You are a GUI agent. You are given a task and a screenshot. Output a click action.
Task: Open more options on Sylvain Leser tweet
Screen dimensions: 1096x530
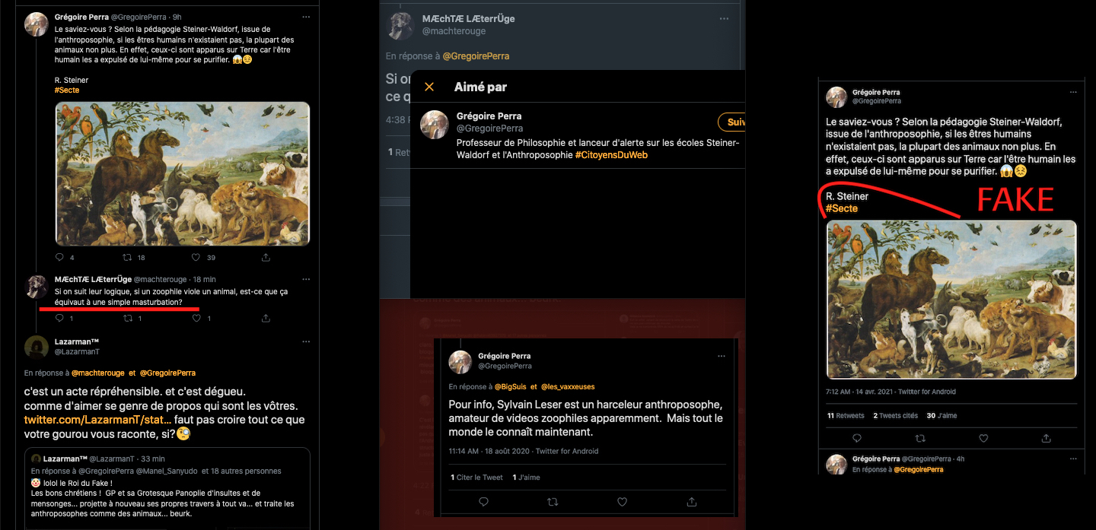click(721, 356)
